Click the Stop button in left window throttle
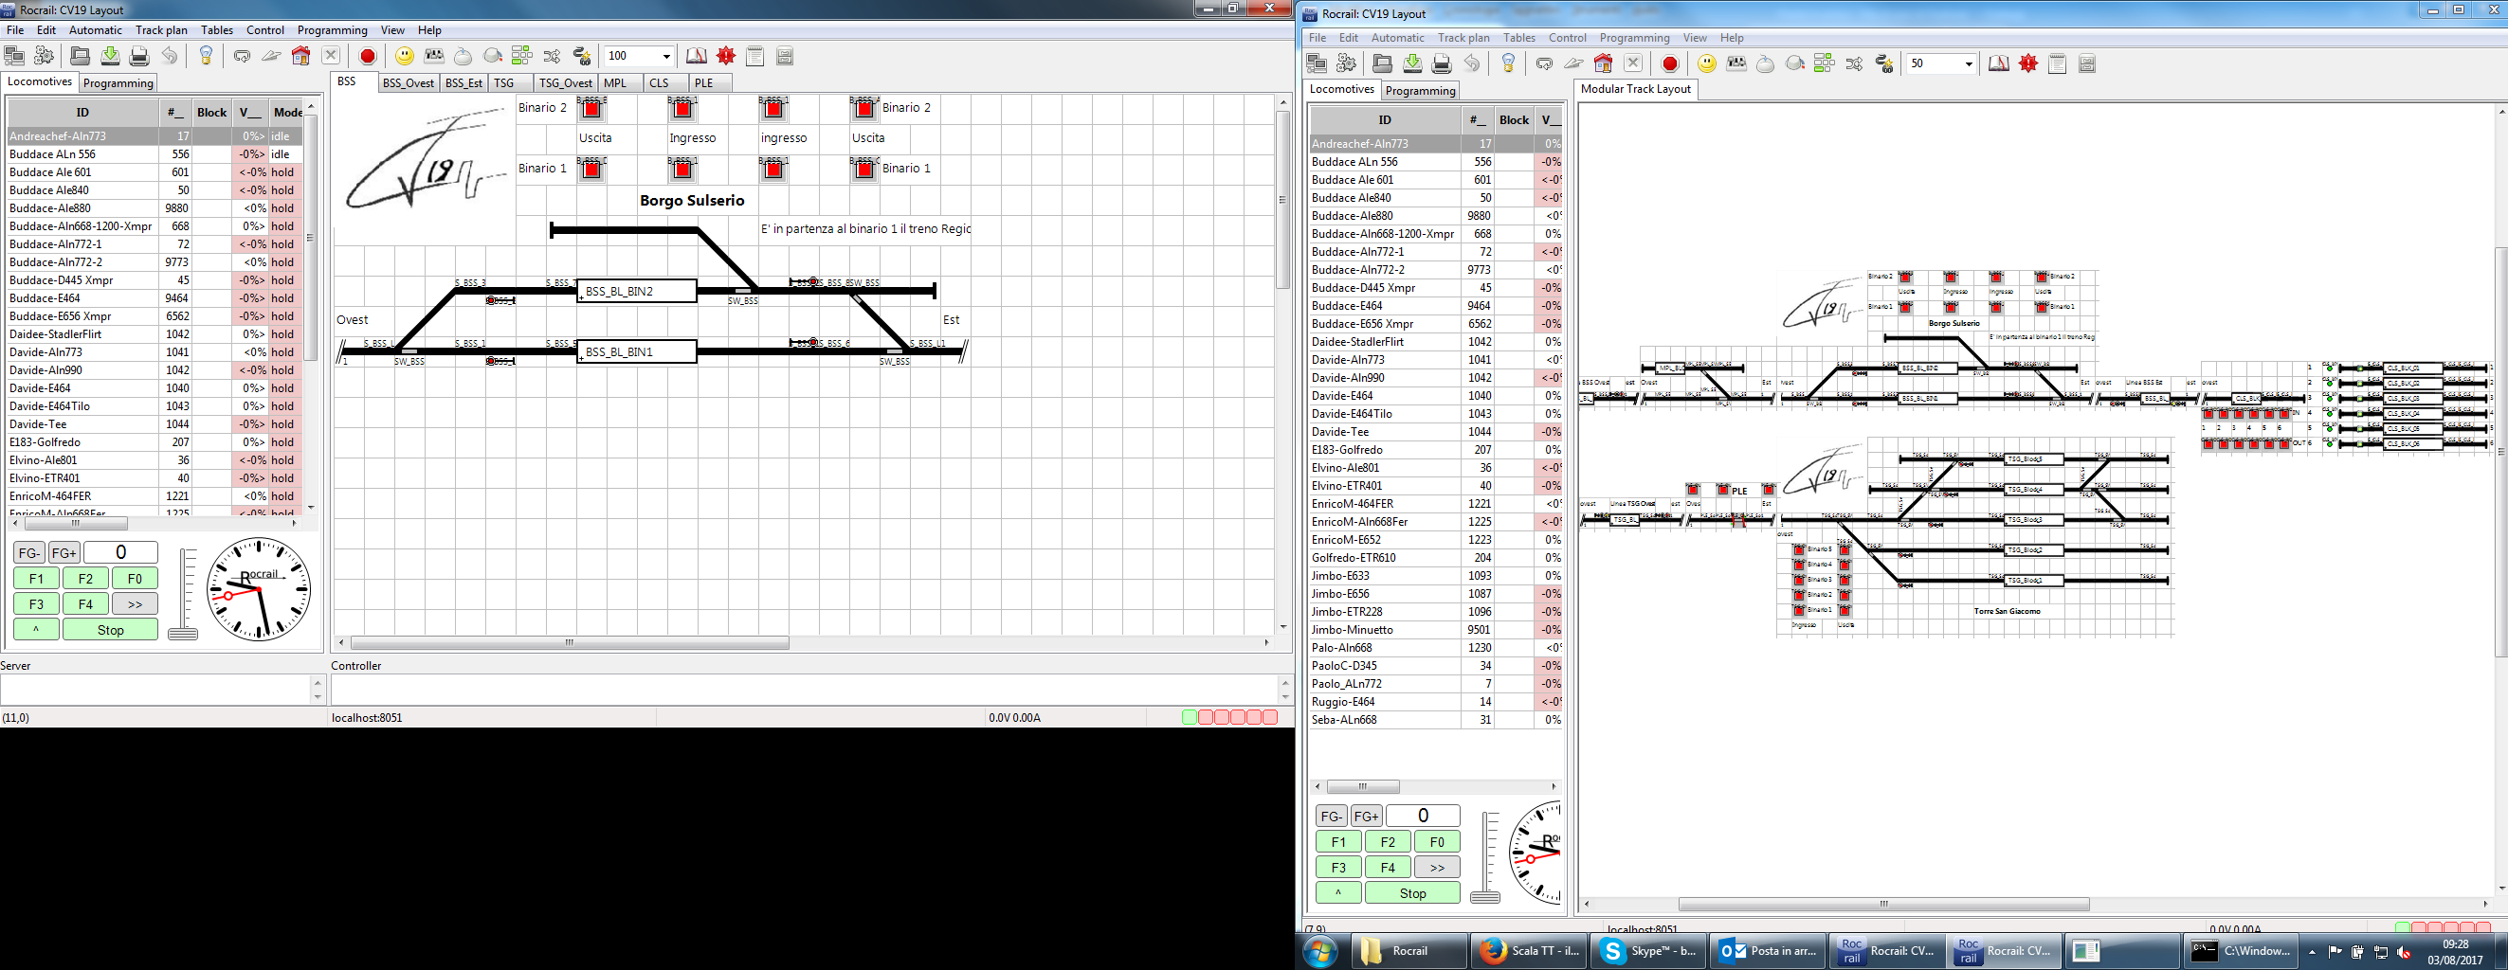Viewport: 2508px width, 970px height. coord(110,630)
